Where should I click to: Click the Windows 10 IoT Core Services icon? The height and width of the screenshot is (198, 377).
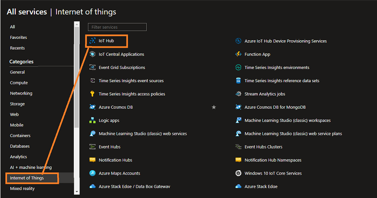(x=238, y=173)
